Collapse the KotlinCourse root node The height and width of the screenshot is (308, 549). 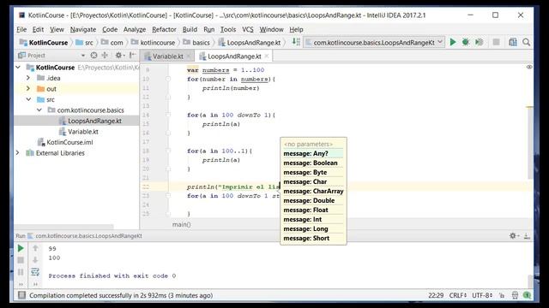click(18, 67)
